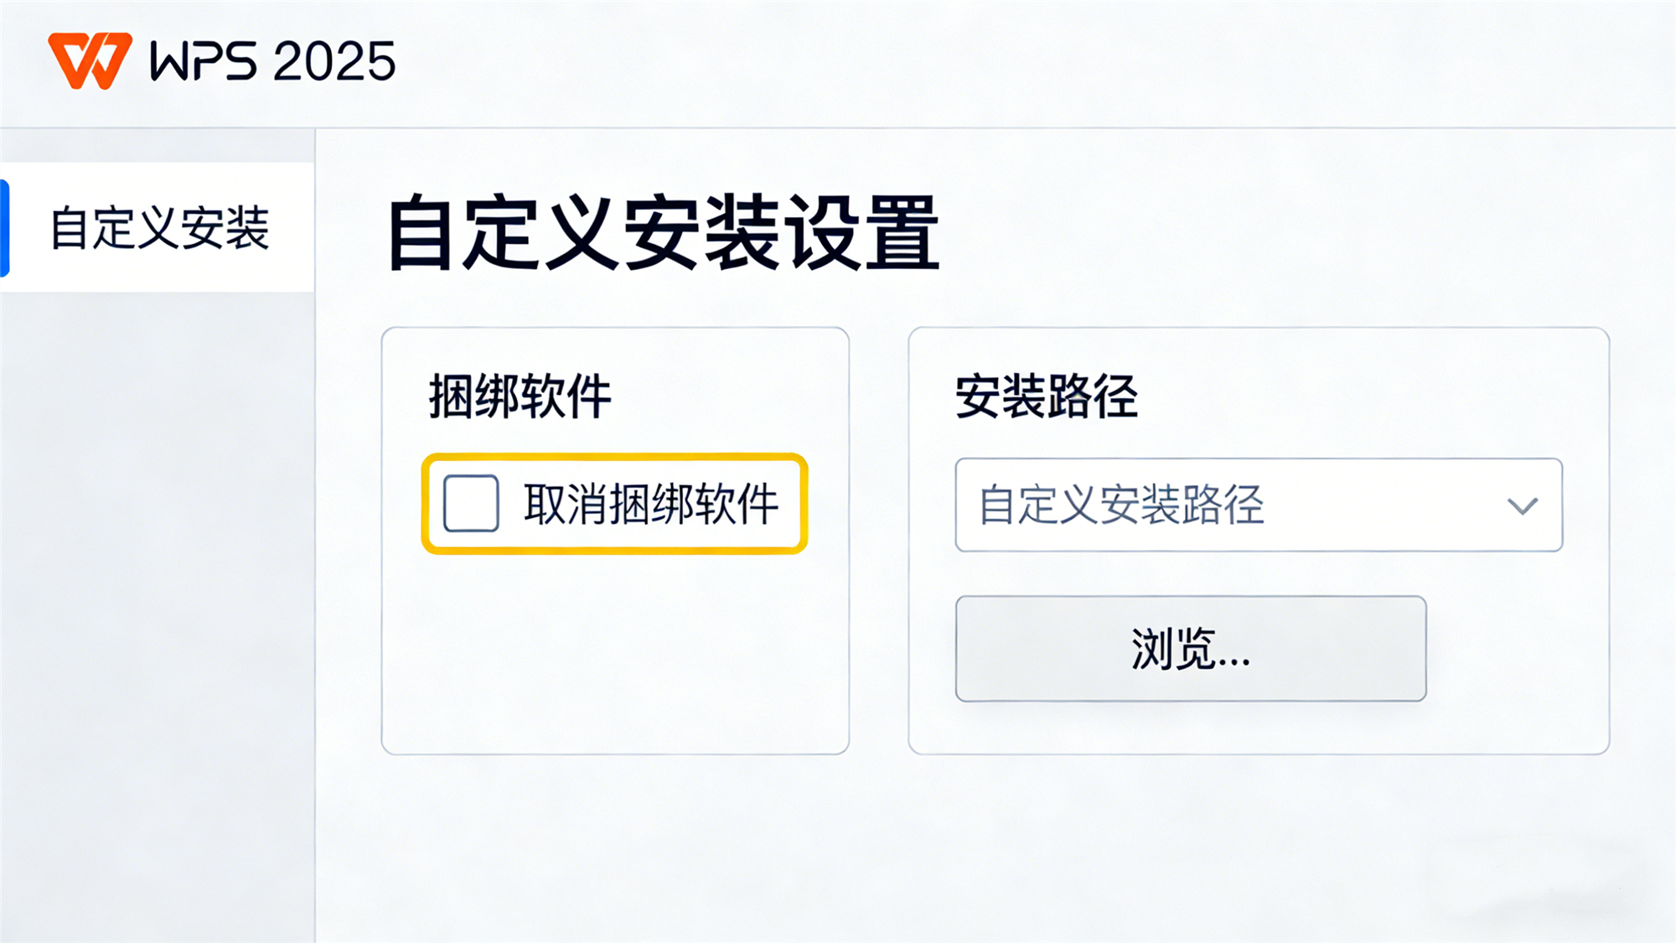Click inside the install path field
Image resolution: width=1676 pixels, height=943 pixels.
[x=1173, y=505]
